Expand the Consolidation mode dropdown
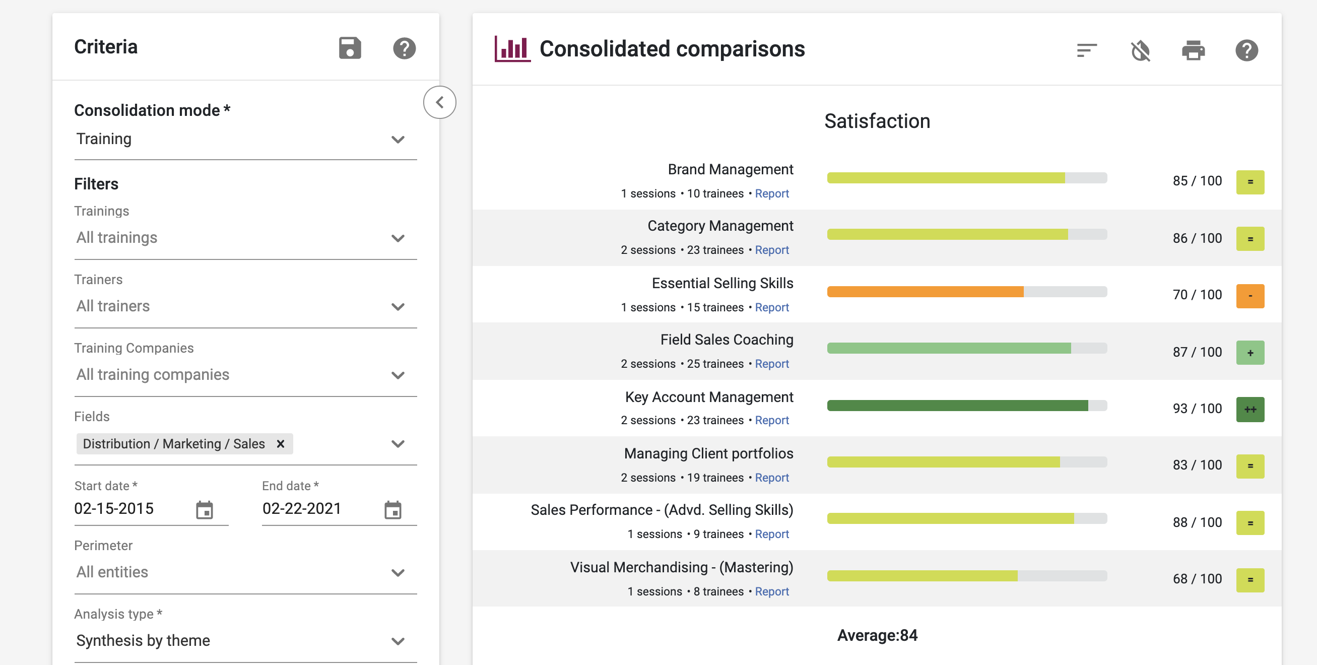This screenshot has width=1317, height=665. pyautogui.click(x=398, y=139)
